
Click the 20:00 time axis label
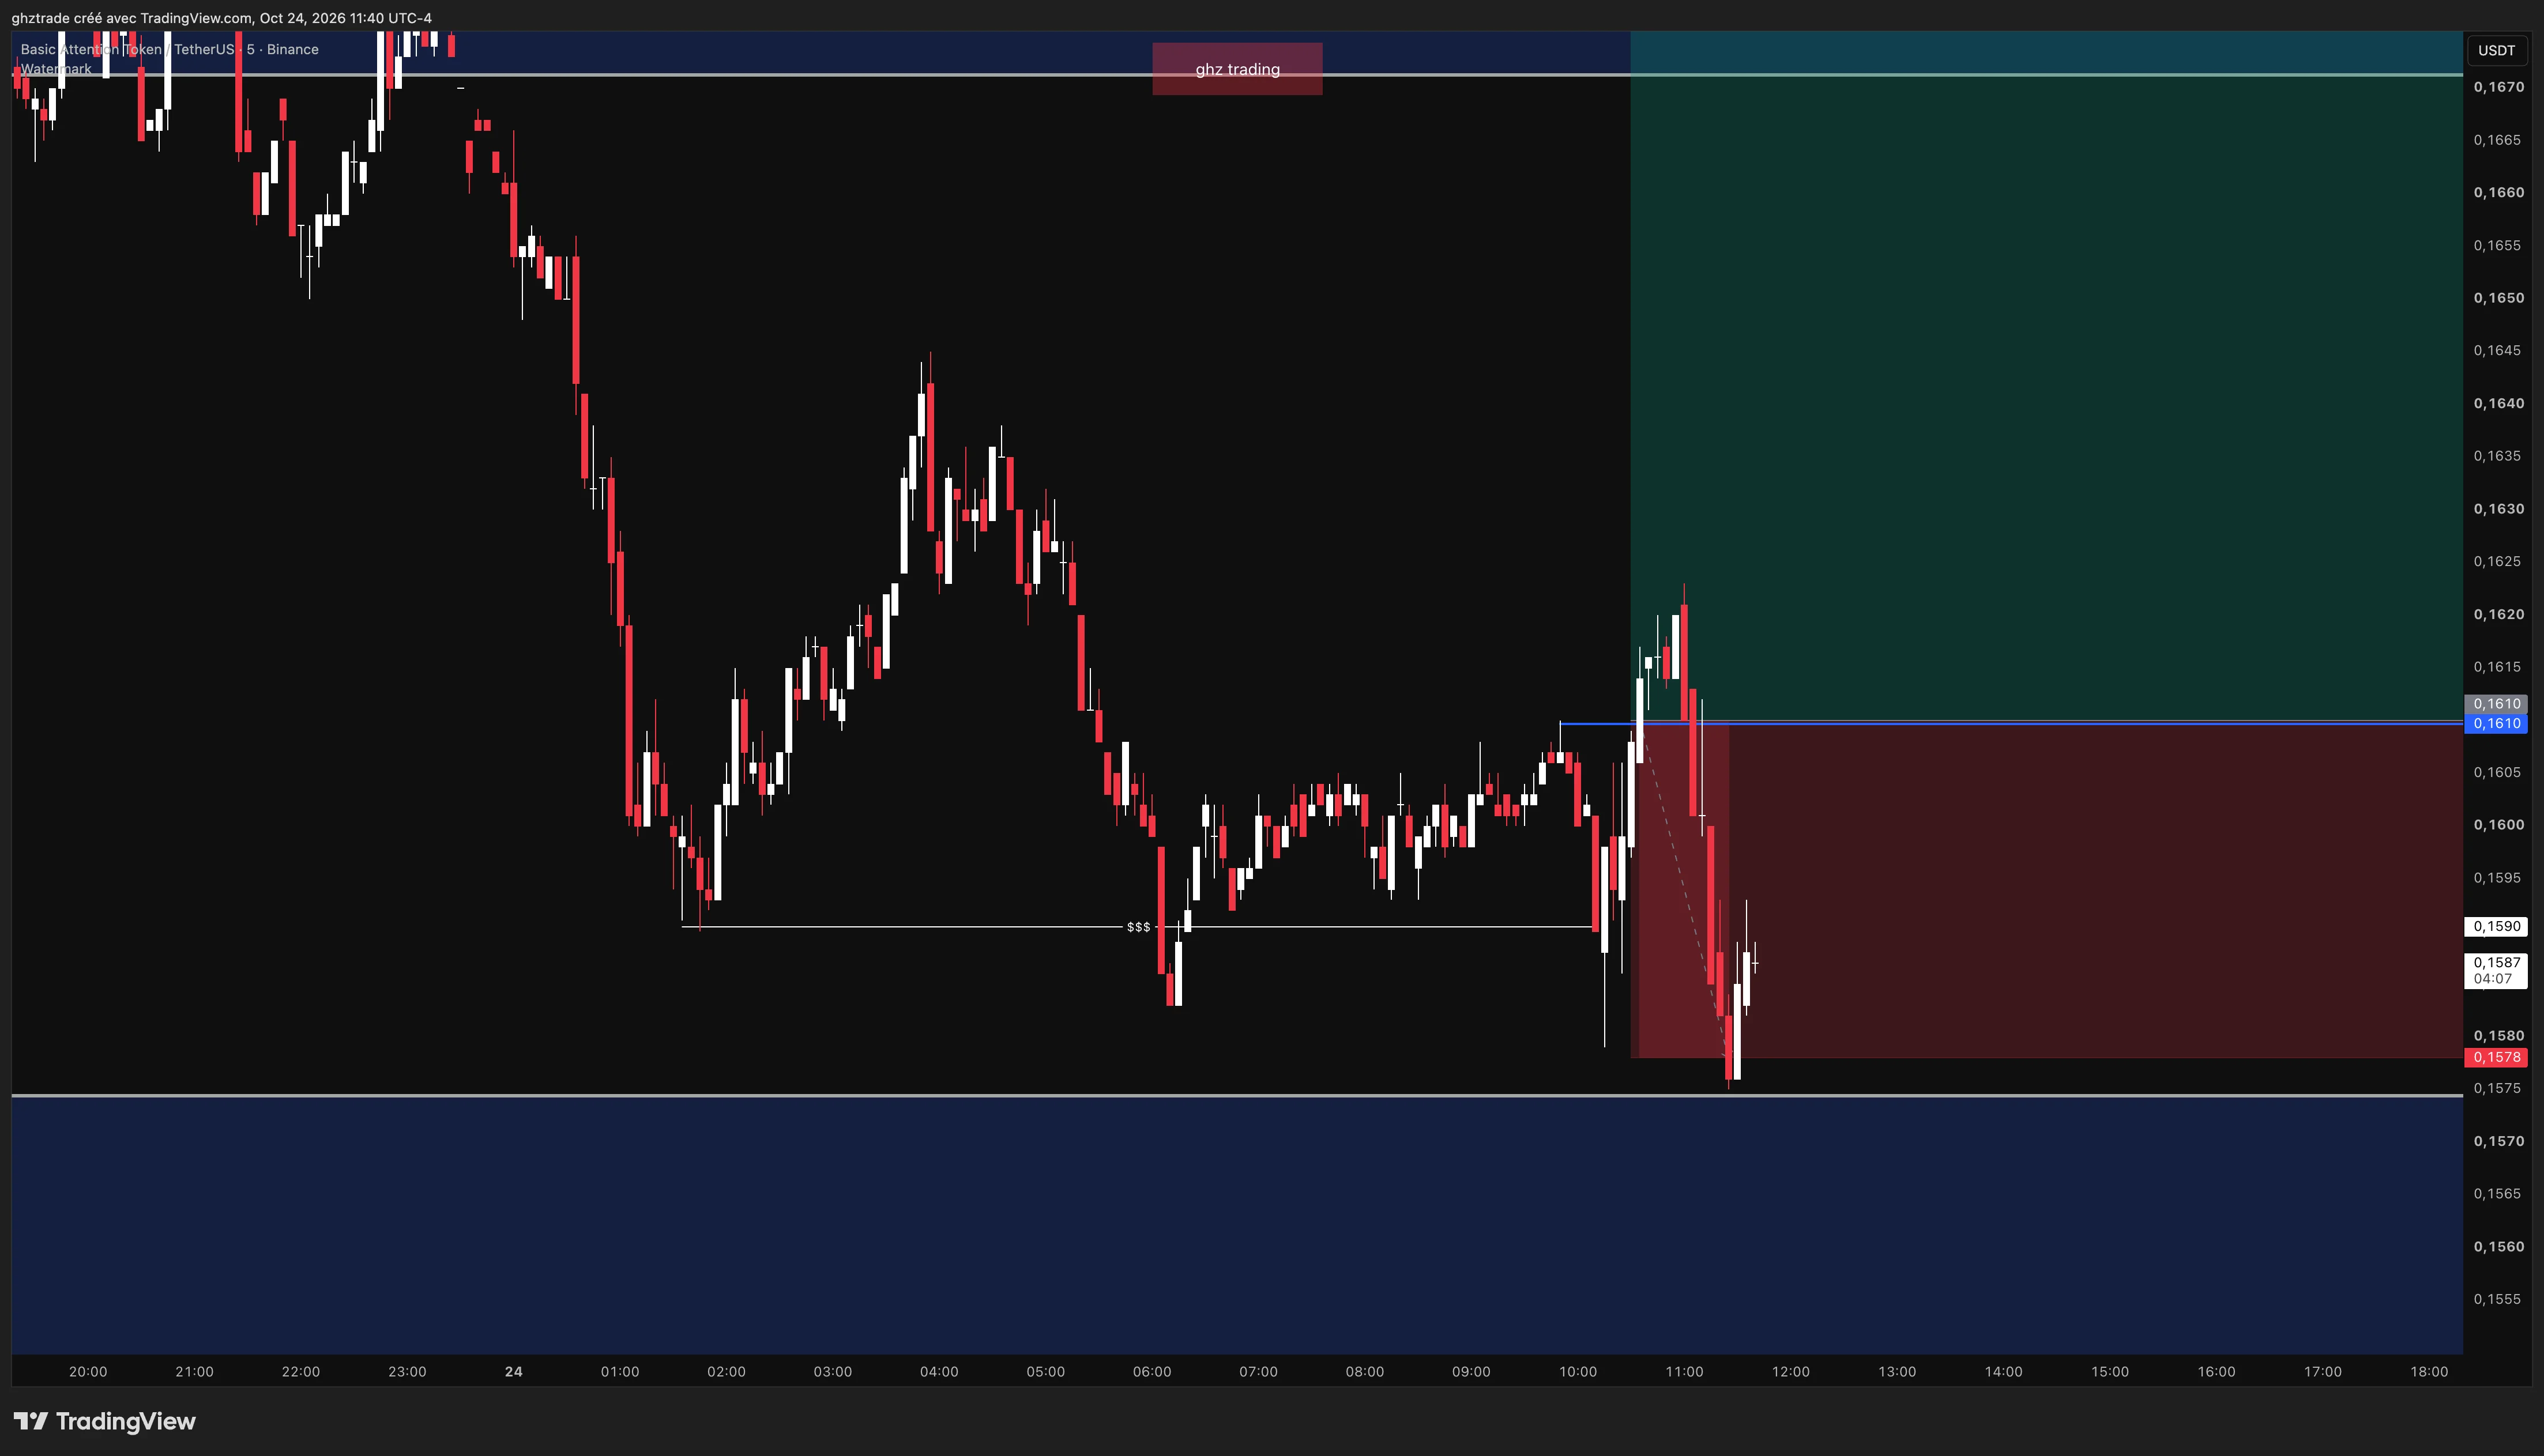click(x=88, y=1372)
